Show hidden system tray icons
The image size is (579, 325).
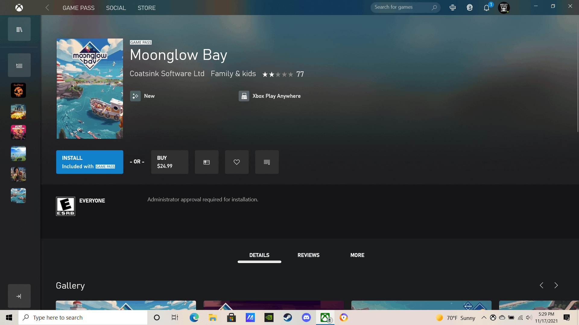(484, 317)
